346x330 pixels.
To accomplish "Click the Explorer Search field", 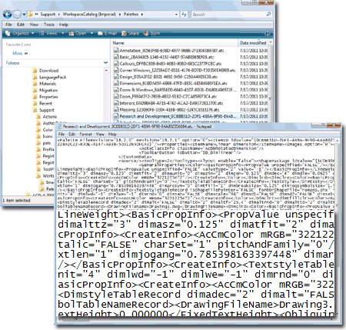I will point(228,15).
